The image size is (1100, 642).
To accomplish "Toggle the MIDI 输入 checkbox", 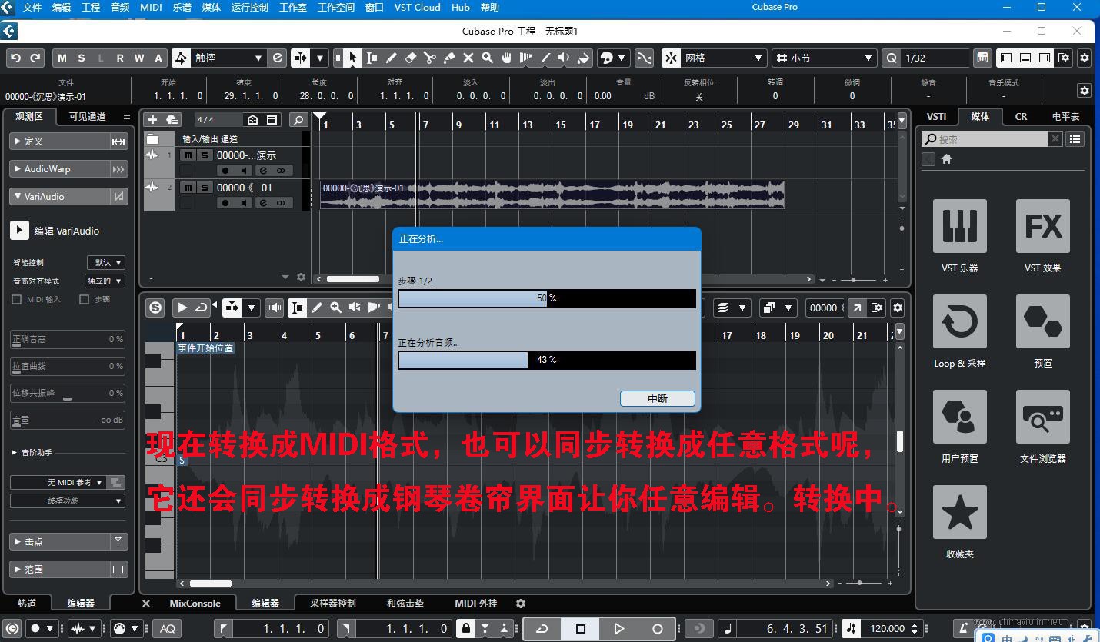I will (x=16, y=299).
